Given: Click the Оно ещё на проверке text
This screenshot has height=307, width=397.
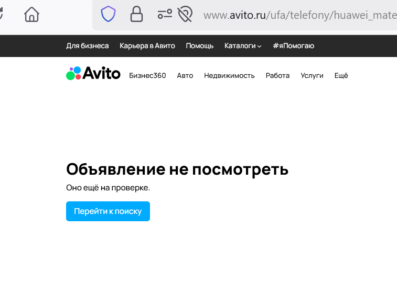Looking at the screenshot, I should (x=108, y=188).
